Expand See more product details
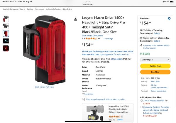Viewport: 176px width, 123px height. point(87,94)
